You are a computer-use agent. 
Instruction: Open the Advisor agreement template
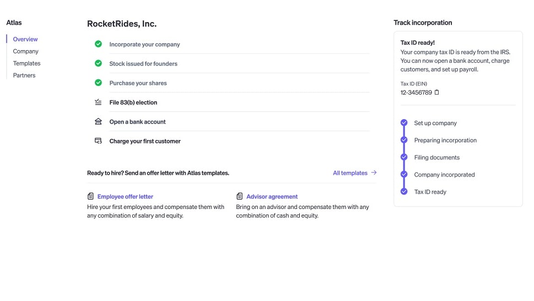(x=272, y=196)
